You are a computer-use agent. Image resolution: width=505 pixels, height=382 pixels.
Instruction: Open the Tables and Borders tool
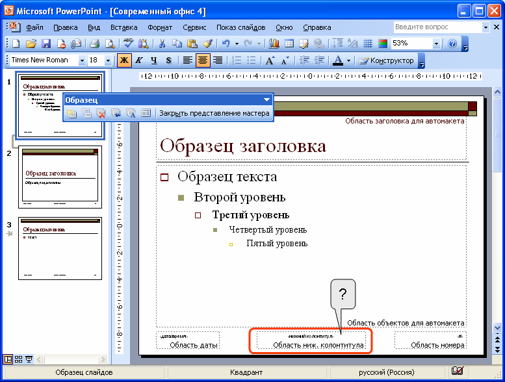point(304,44)
